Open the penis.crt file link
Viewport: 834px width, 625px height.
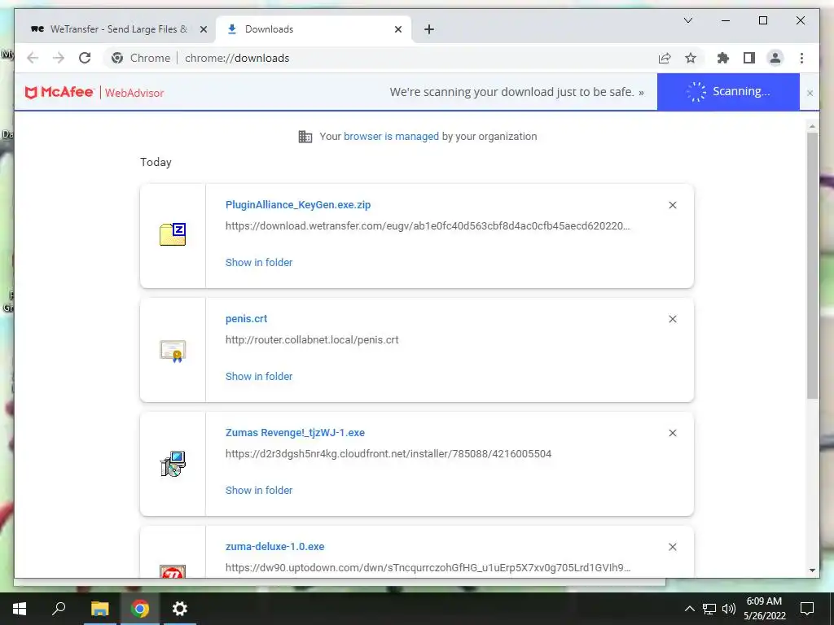246,318
